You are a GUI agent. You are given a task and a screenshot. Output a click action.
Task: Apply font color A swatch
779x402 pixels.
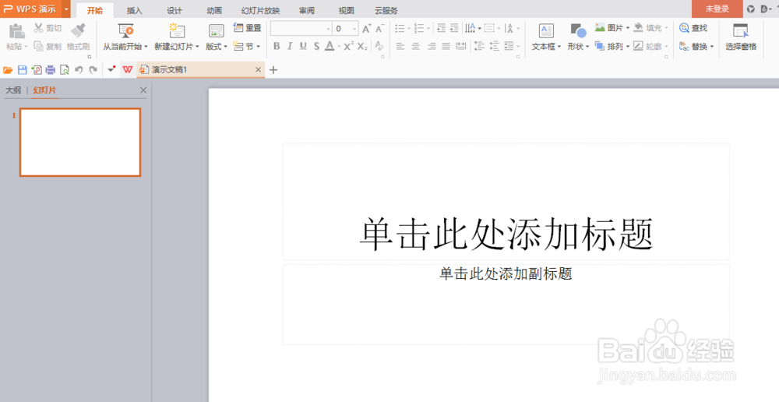click(330, 46)
